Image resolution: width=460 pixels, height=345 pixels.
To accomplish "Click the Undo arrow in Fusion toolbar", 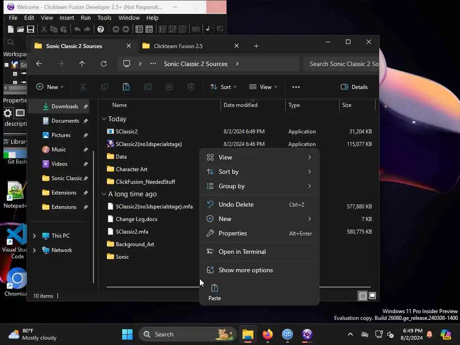I will 77,29.
